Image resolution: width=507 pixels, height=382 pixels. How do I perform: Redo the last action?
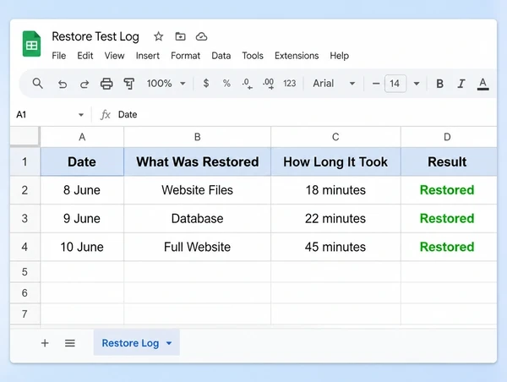click(84, 85)
